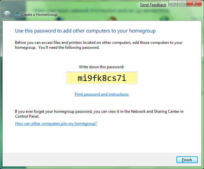
Task: Click the Before you can access paragraph
Action: [99, 45]
